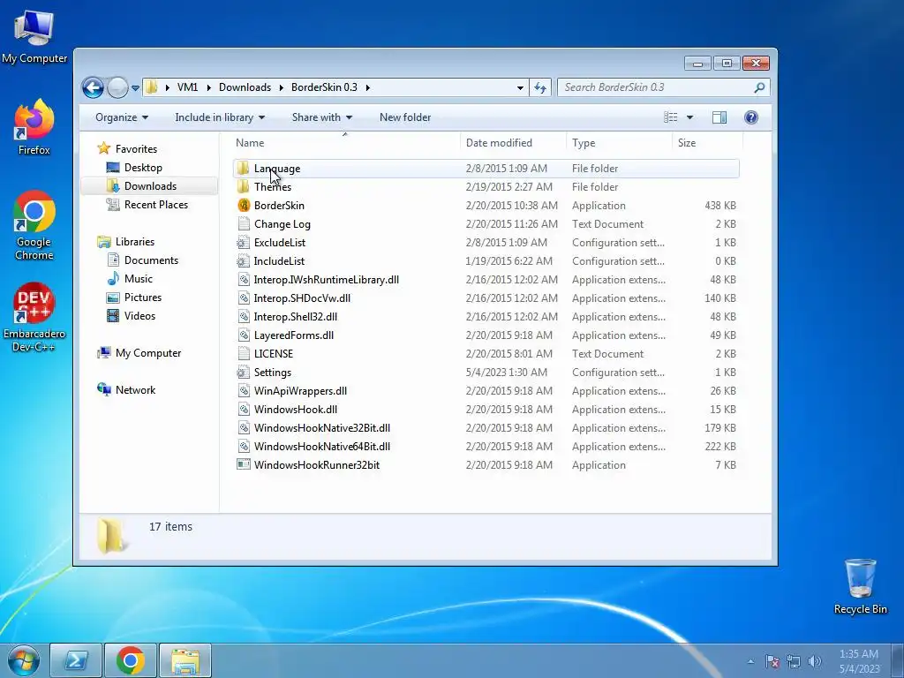The image size is (904, 678).
Task: Select My Computer in the navigation pane
Action: 148,353
